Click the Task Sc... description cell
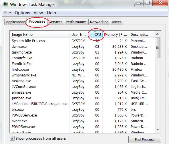This screenshot has width=183, height=144. 139,81
